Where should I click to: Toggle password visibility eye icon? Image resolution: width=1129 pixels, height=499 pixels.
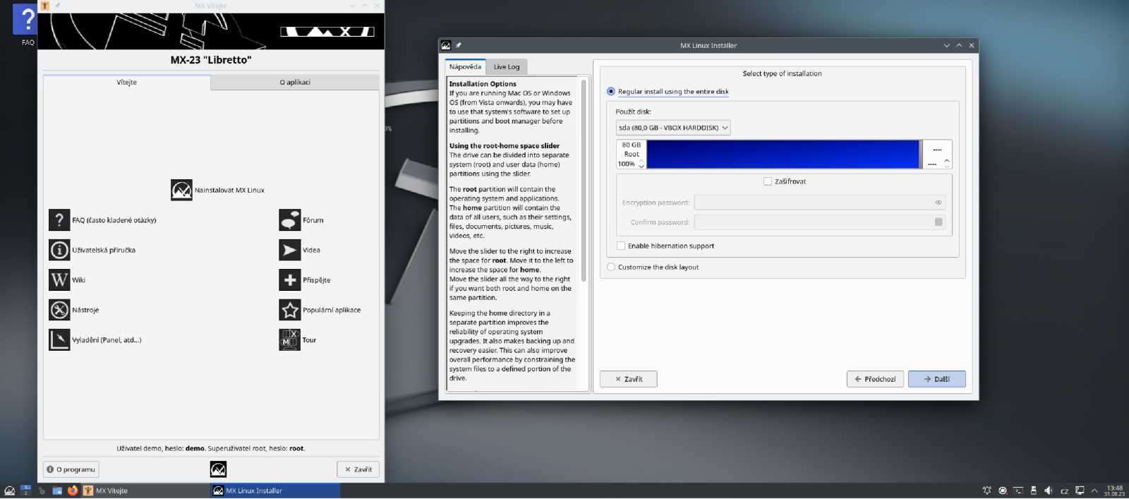tap(938, 203)
